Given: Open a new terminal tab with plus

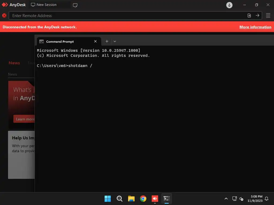Looking at the screenshot, I should click(107, 41).
